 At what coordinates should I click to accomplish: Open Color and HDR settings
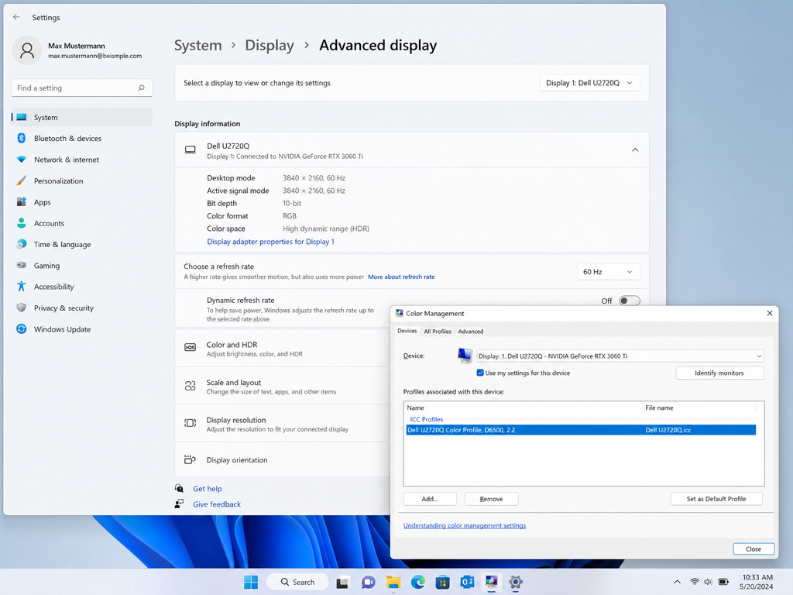(282, 348)
